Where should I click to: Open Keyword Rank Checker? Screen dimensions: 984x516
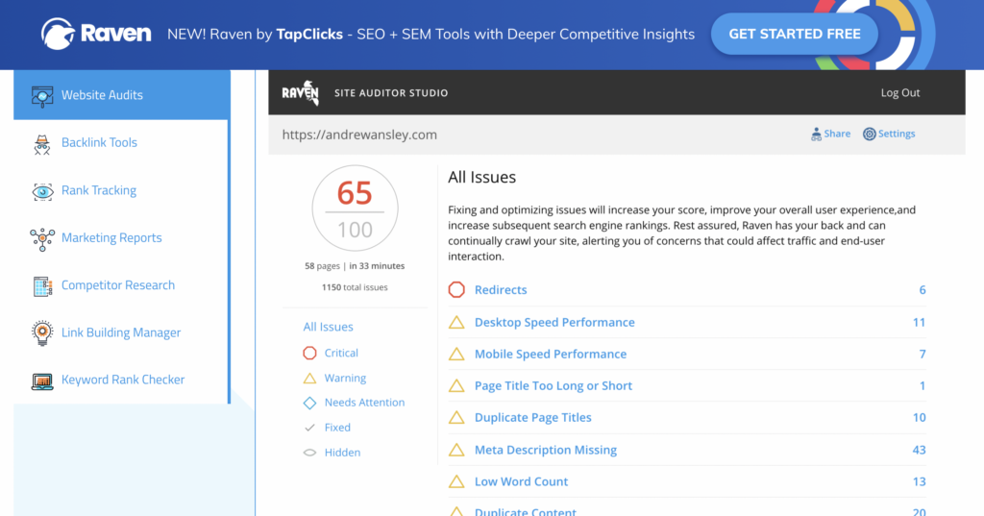123,380
